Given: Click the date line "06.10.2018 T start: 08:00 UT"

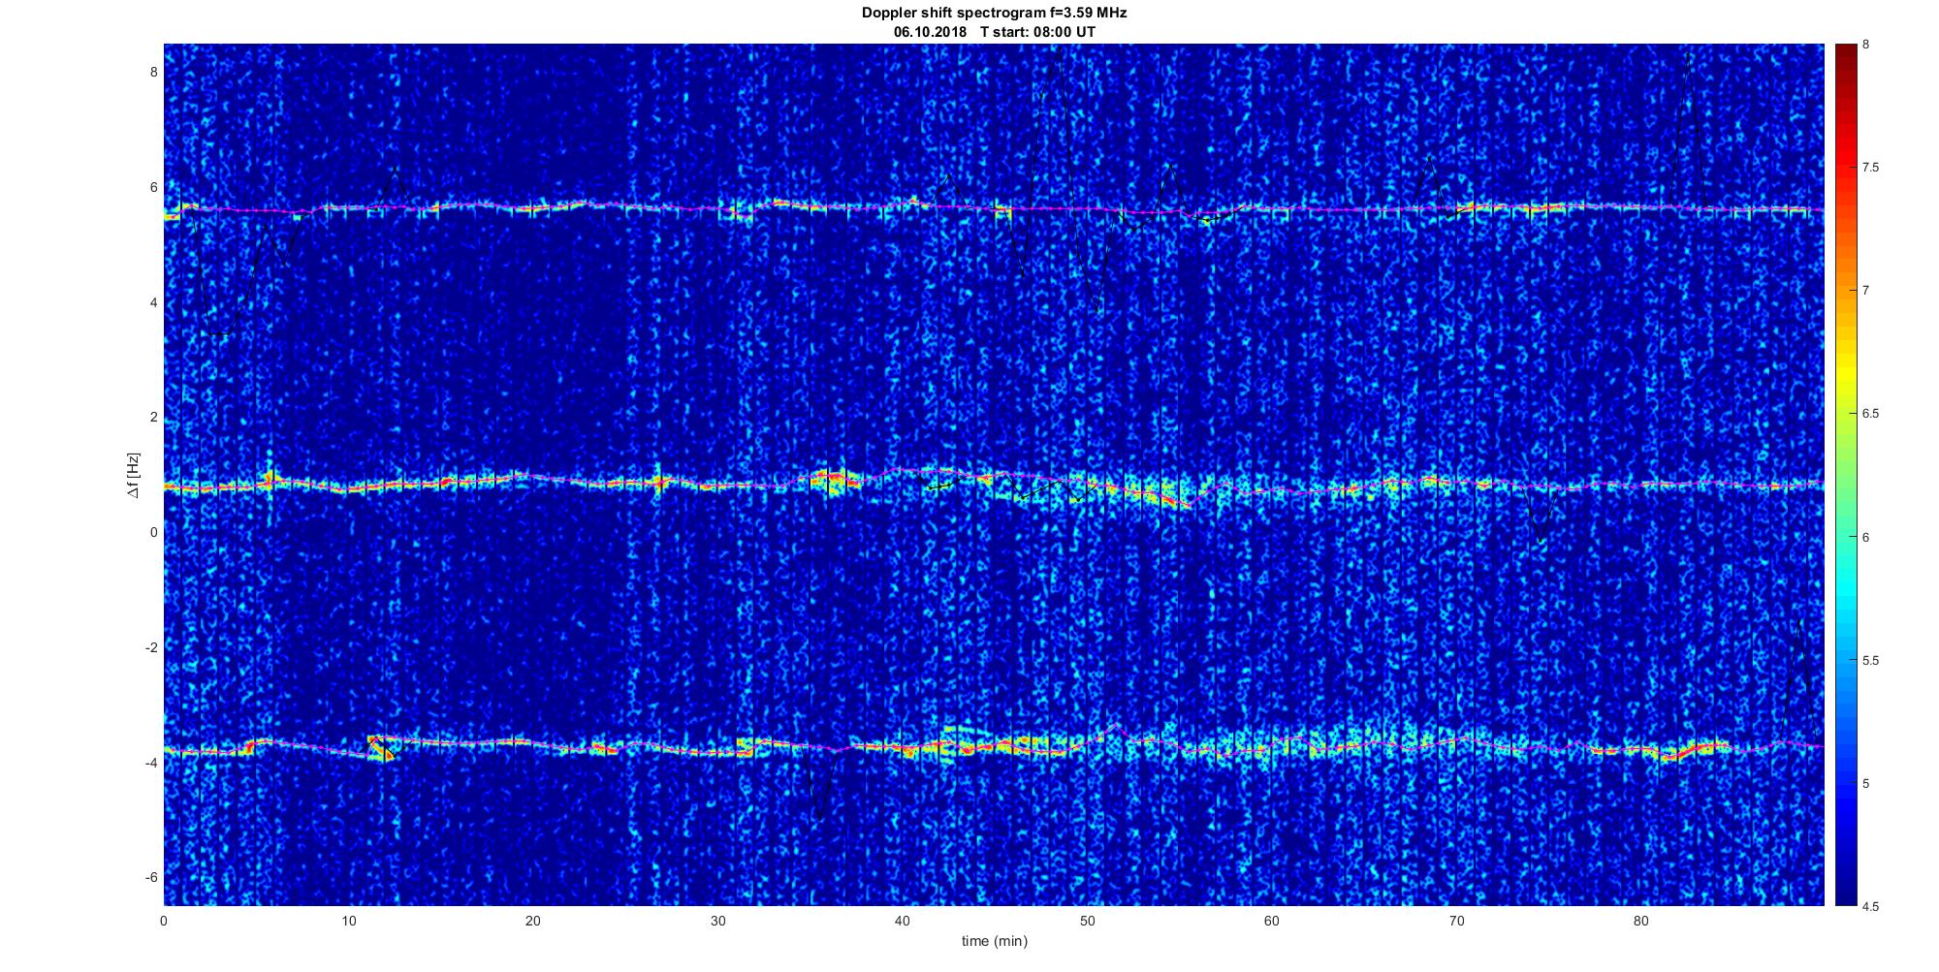Looking at the screenshot, I should click(994, 32).
